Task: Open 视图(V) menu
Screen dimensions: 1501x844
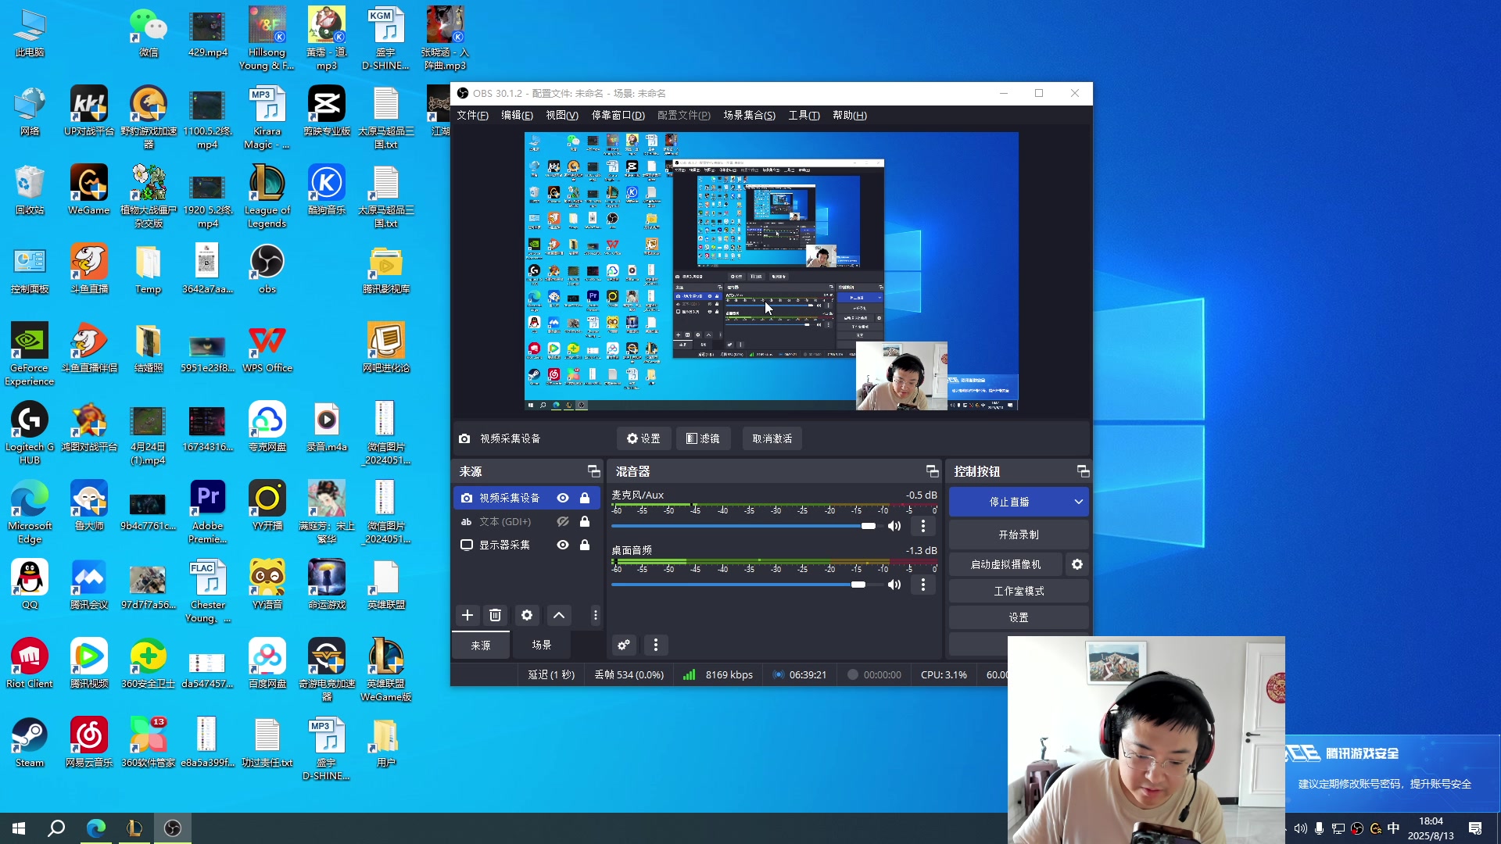Action: 562,115
